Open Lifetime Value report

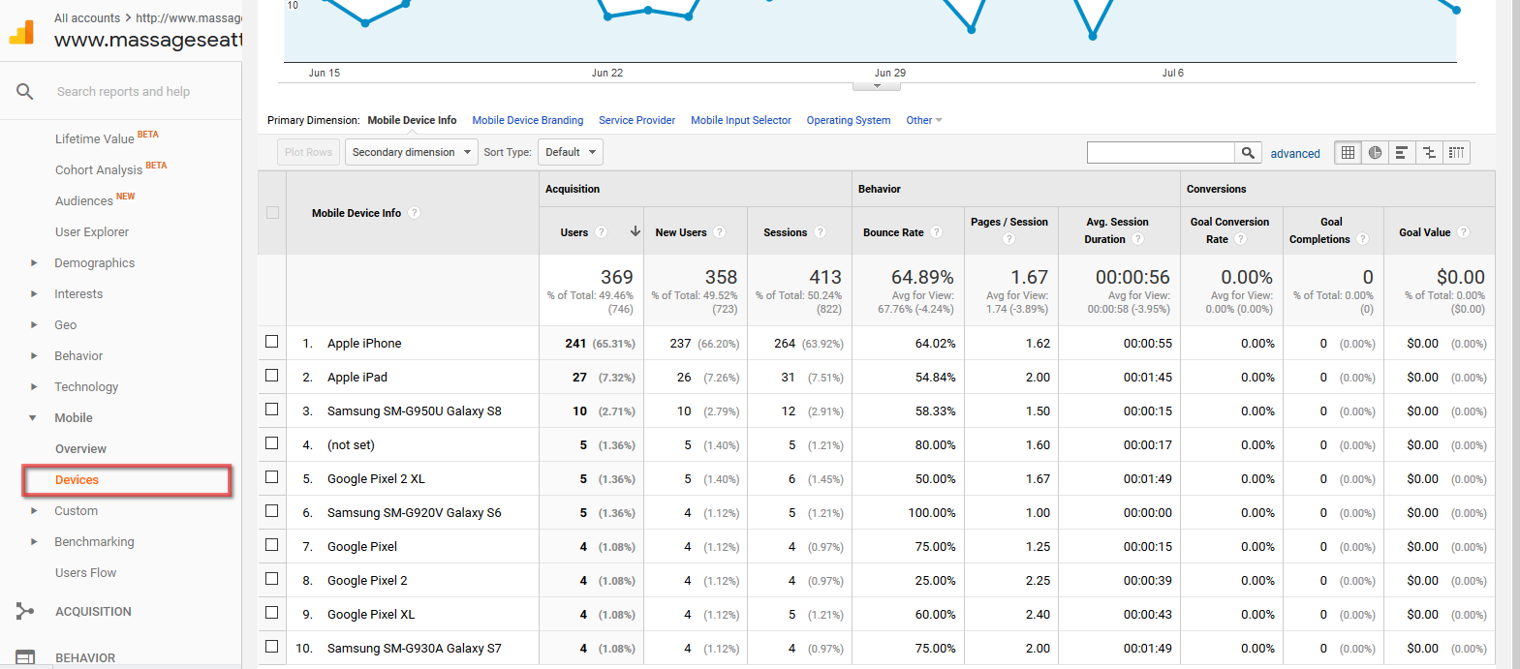(95, 138)
